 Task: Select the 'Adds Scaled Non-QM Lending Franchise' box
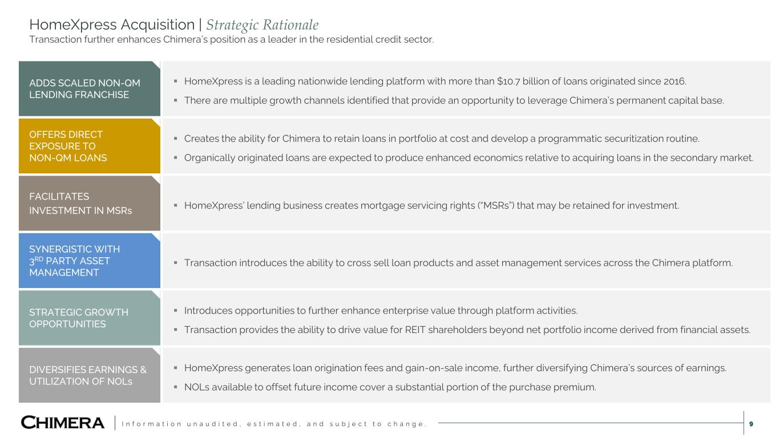click(x=88, y=88)
